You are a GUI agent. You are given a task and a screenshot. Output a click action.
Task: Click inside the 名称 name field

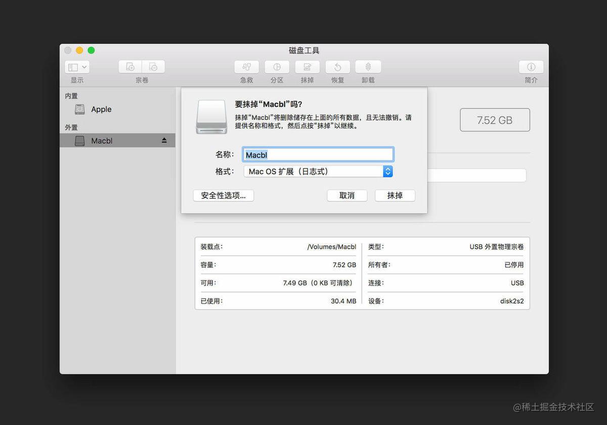click(318, 154)
